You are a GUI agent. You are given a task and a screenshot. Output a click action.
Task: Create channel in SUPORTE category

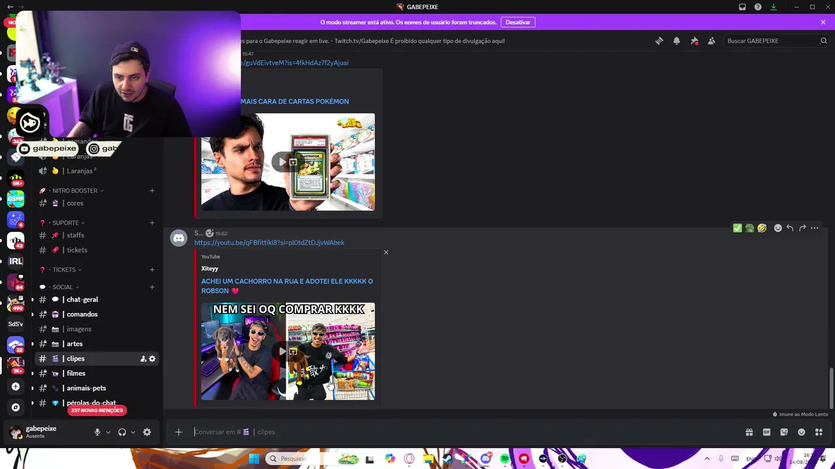152,223
